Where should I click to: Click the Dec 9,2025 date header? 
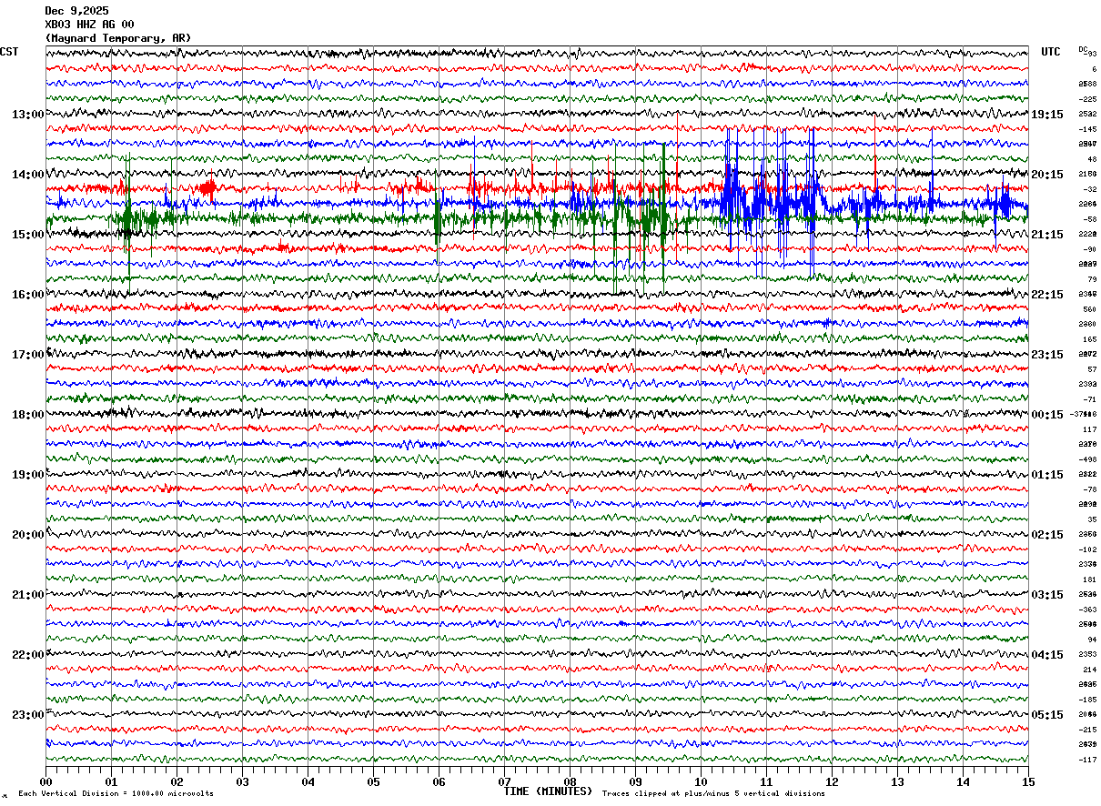tap(76, 11)
